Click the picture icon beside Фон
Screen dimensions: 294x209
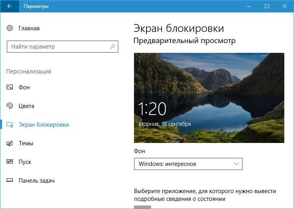(10, 87)
